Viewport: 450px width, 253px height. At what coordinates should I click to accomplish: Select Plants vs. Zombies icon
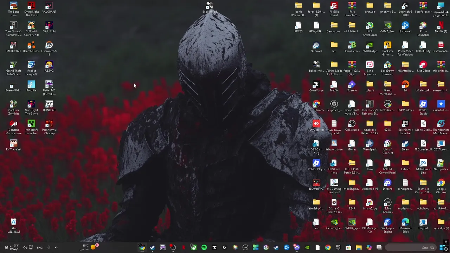tap(13, 108)
